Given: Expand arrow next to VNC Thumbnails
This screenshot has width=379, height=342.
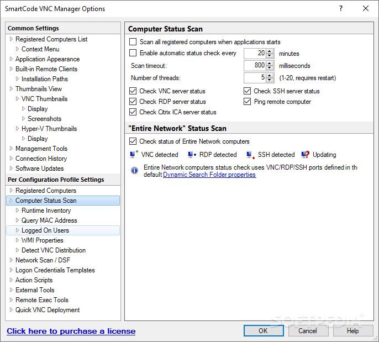Looking at the screenshot, I should [x=17, y=98].
